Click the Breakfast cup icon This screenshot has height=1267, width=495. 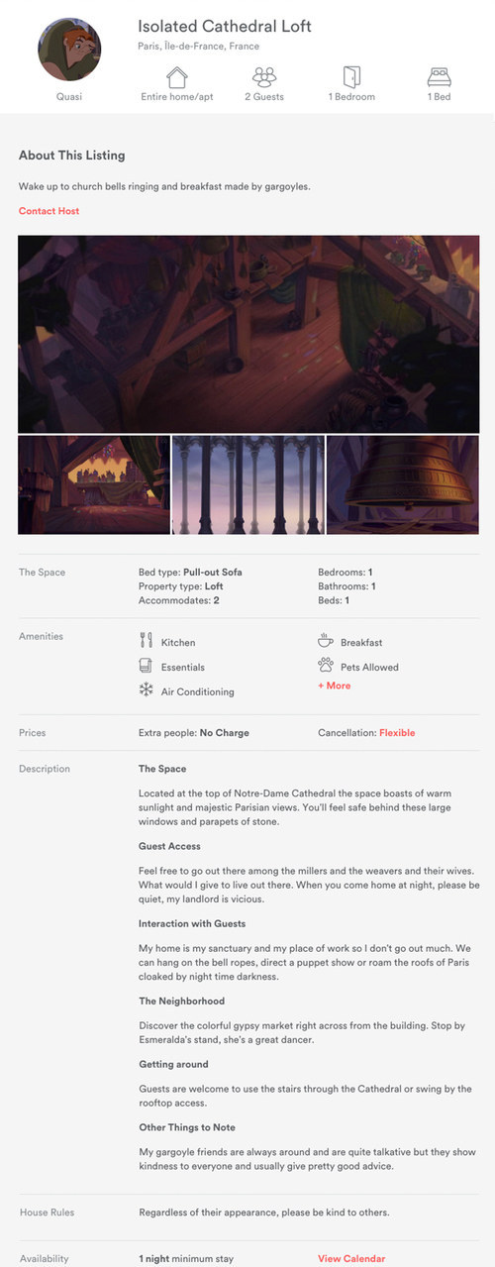(x=325, y=642)
